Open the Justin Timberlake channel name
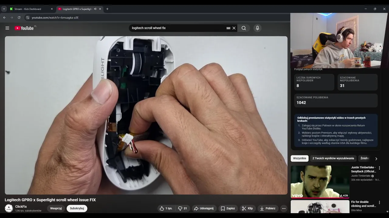This screenshot has height=218, width=389. coord(361,176)
